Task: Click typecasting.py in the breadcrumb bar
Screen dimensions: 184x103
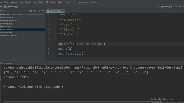Action: tap(11, 7)
